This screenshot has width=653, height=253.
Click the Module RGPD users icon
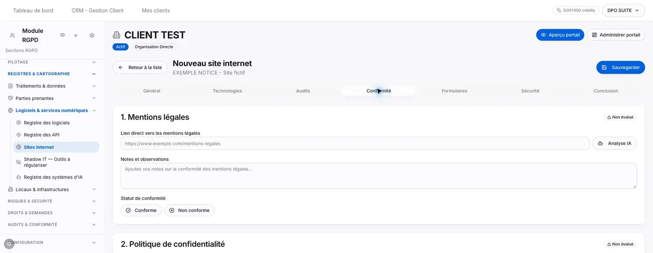[12, 35]
